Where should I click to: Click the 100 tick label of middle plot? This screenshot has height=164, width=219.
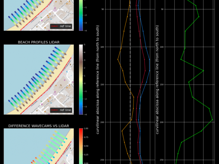[x=103, y=47]
